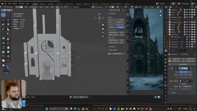This screenshot has width=197, height=111.
Task: Click the outliner filter funnel icon
Action: (192, 7)
